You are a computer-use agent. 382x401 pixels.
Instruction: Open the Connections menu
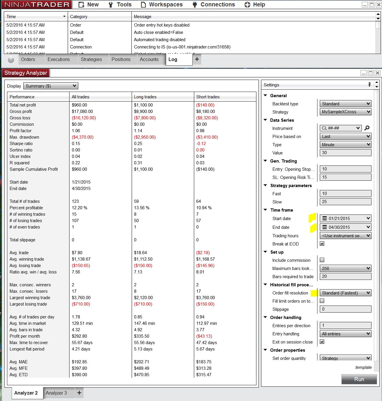(214, 5)
